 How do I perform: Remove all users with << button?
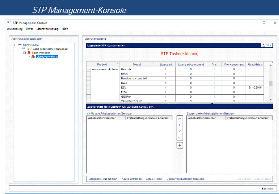click(180, 137)
